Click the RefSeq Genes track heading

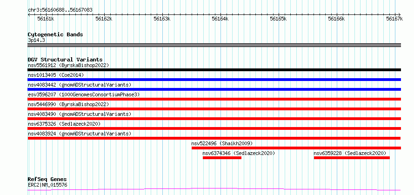[x=47, y=180]
